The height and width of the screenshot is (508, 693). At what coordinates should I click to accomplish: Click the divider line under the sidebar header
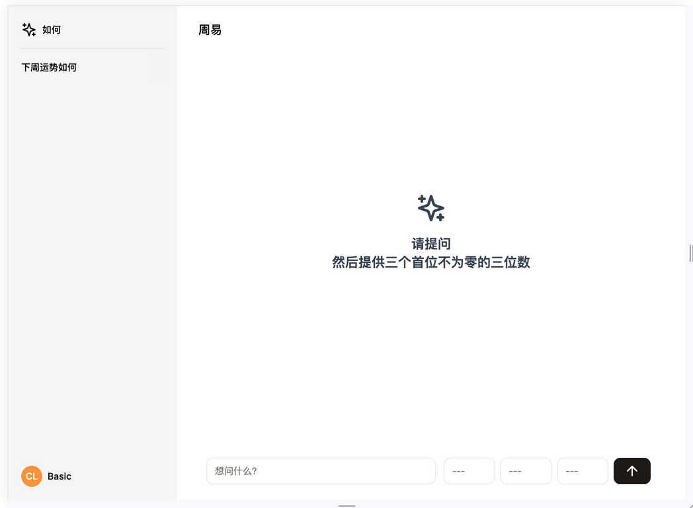tap(93, 49)
